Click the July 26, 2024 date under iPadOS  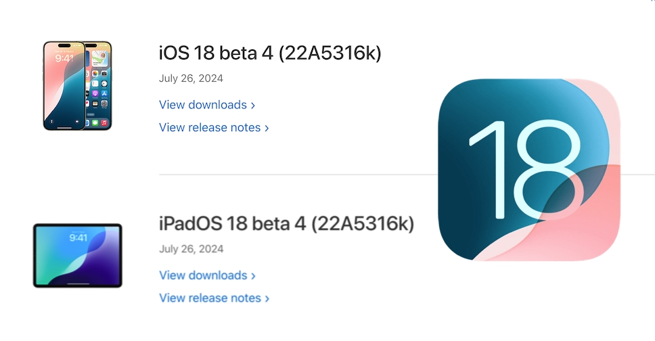(x=191, y=249)
